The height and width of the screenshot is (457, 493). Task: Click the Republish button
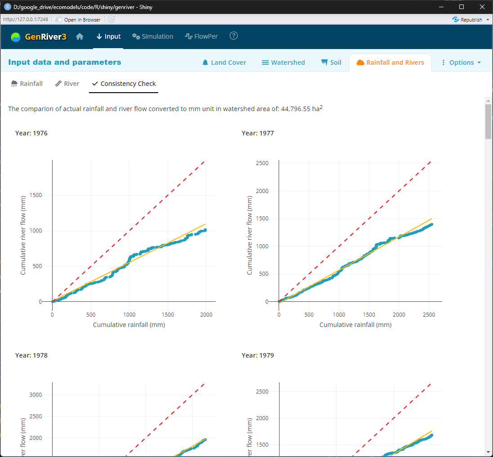pyautogui.click(x=467, y=19)
